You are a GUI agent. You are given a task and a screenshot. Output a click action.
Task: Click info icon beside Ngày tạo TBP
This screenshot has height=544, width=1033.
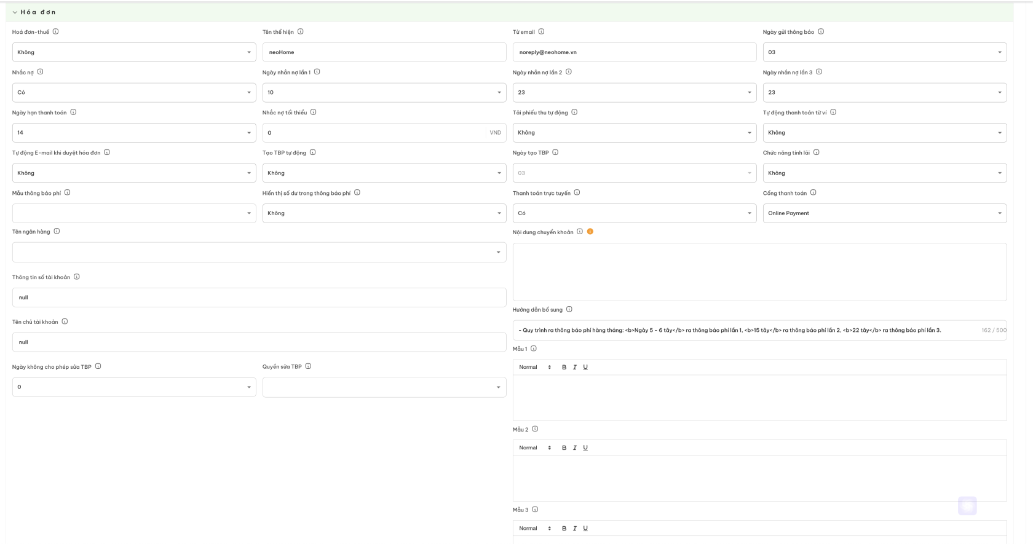(x=555, y=152)
